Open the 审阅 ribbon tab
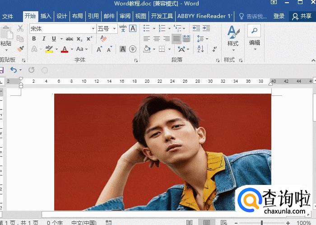 pyautogui.click(x=125, y=16)
